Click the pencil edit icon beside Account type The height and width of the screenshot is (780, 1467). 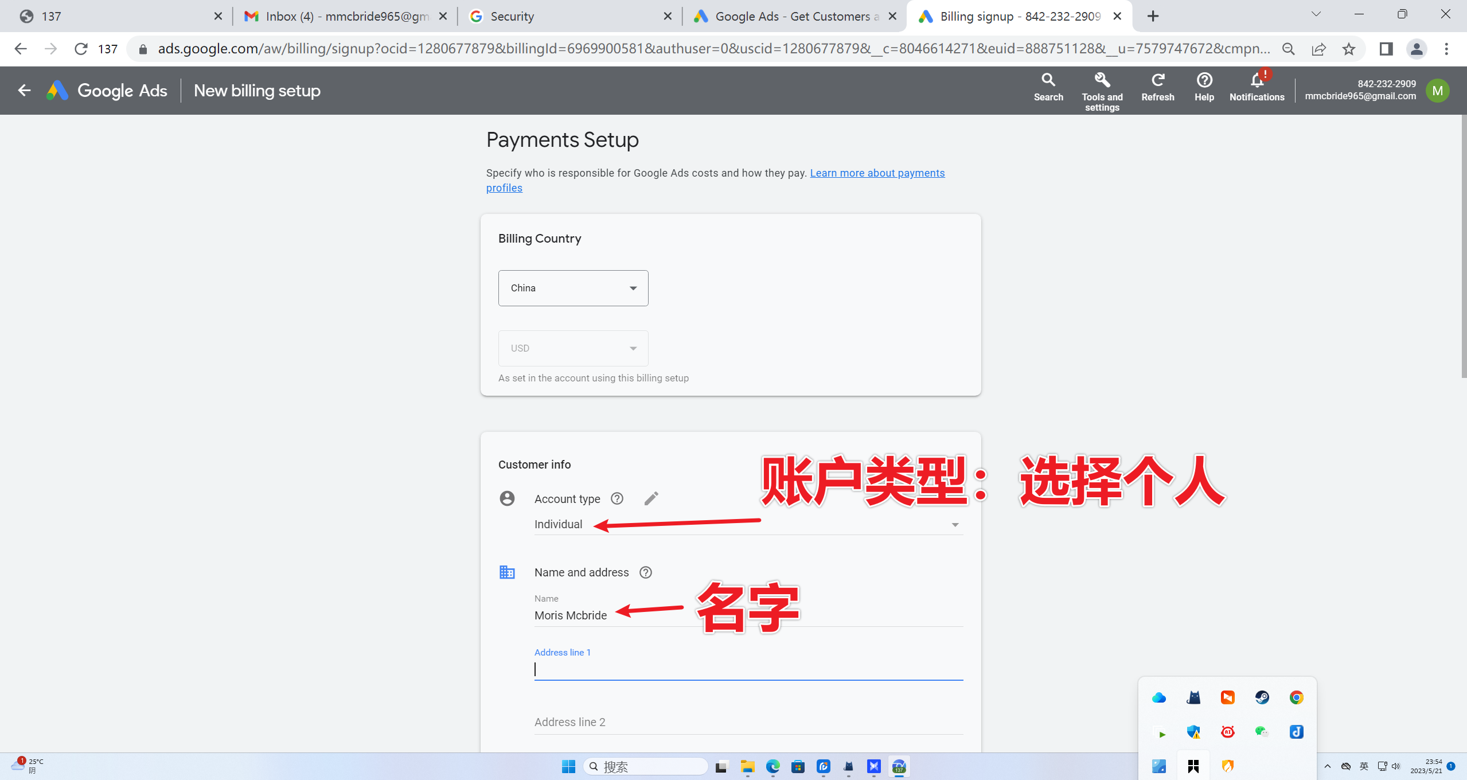pos(651,498)
